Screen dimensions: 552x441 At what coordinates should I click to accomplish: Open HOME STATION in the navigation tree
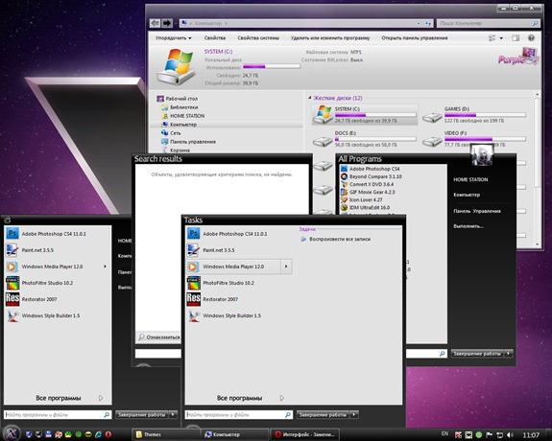point(183,116)
